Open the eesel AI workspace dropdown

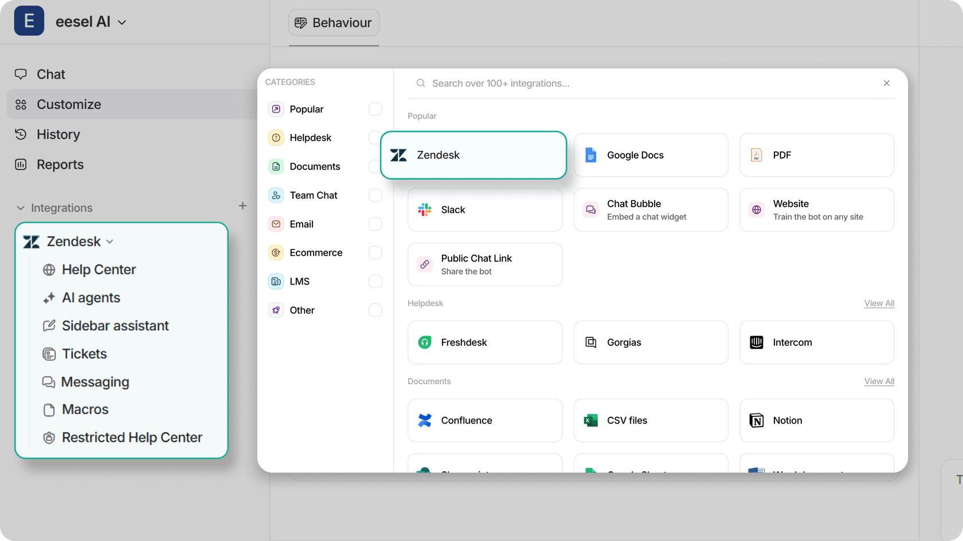pos(91,22)
